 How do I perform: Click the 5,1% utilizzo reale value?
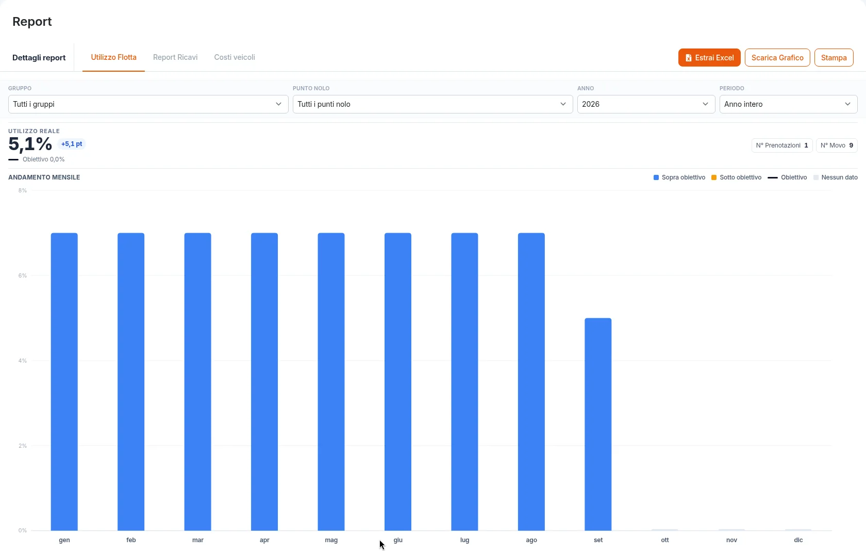[x=30, y=144]
